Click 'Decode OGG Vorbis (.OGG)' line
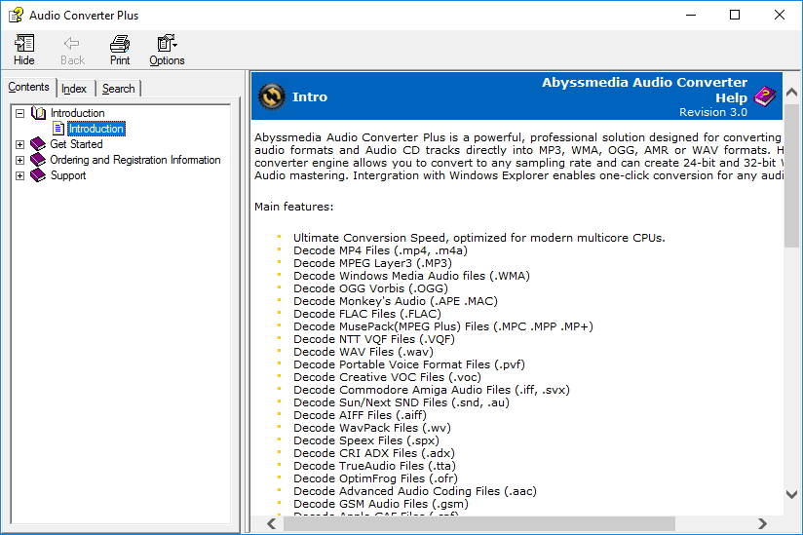803x535 pixels. click(370, 288)
